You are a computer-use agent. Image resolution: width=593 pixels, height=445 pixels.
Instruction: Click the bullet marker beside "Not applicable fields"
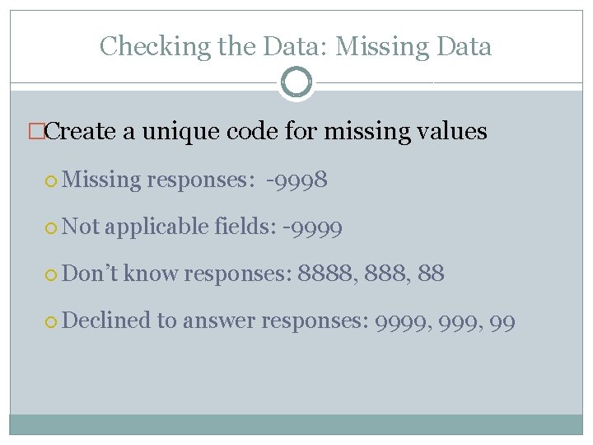pos(53,227)
